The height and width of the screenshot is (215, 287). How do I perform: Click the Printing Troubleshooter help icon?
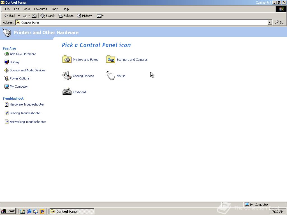point(7,113)
